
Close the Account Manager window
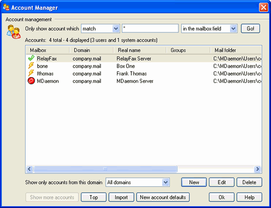pos(264,7)
